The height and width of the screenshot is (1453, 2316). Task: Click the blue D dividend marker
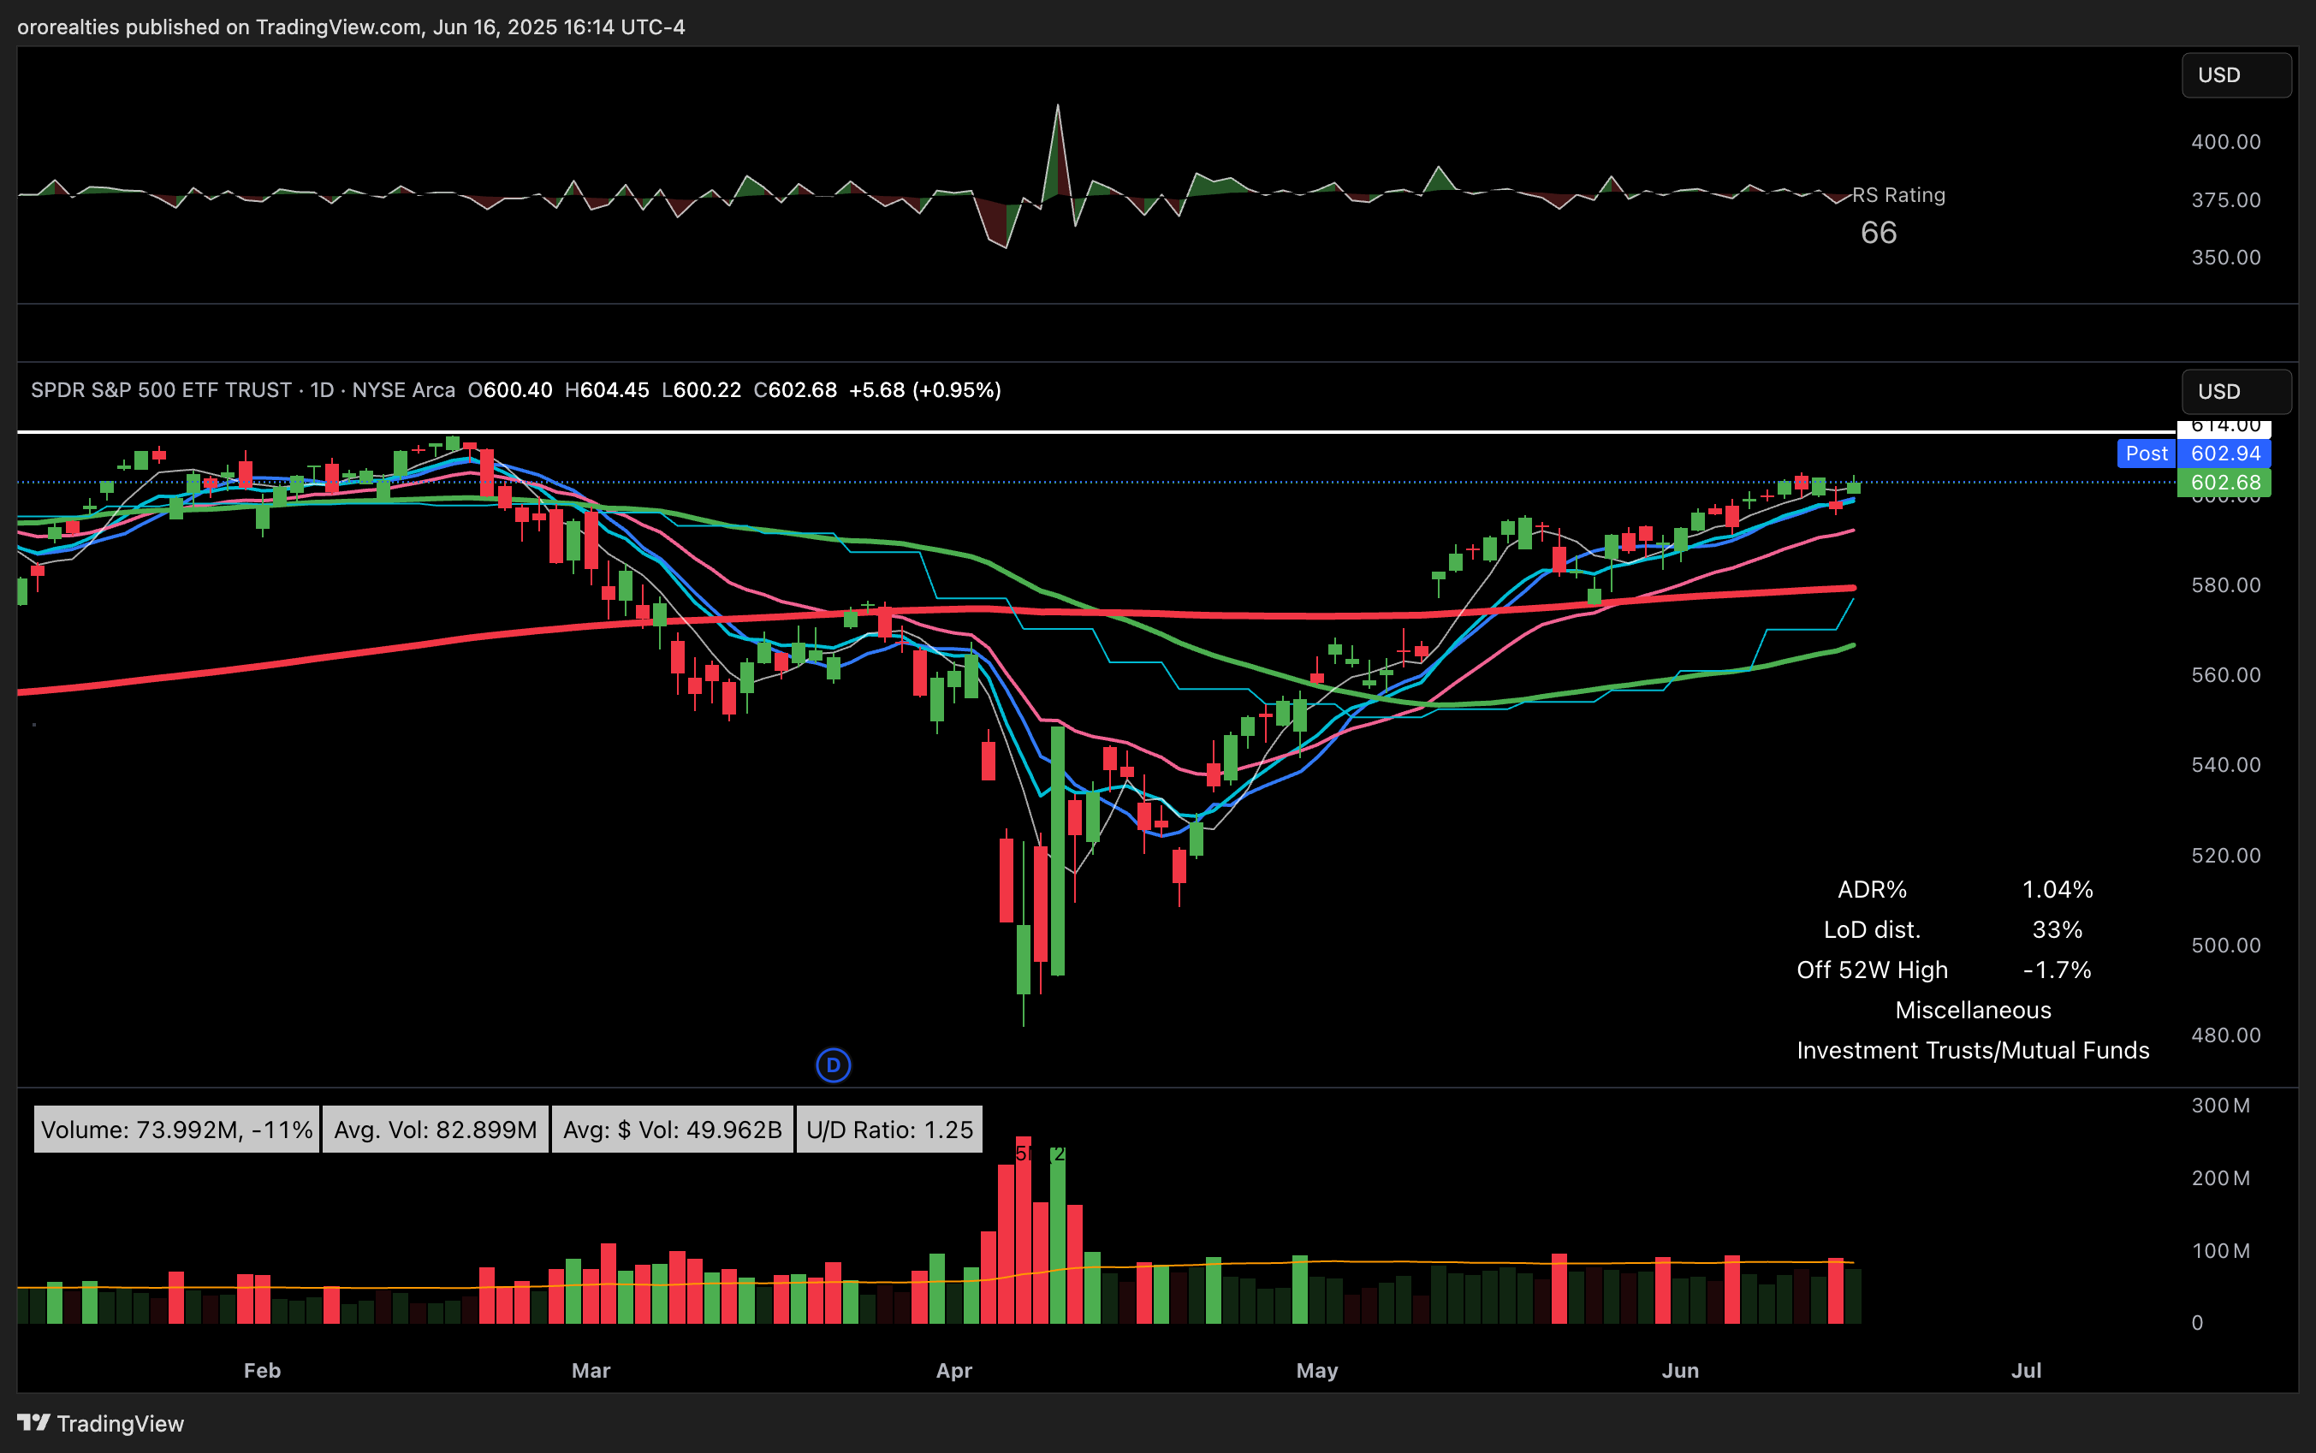point(833,1065)
